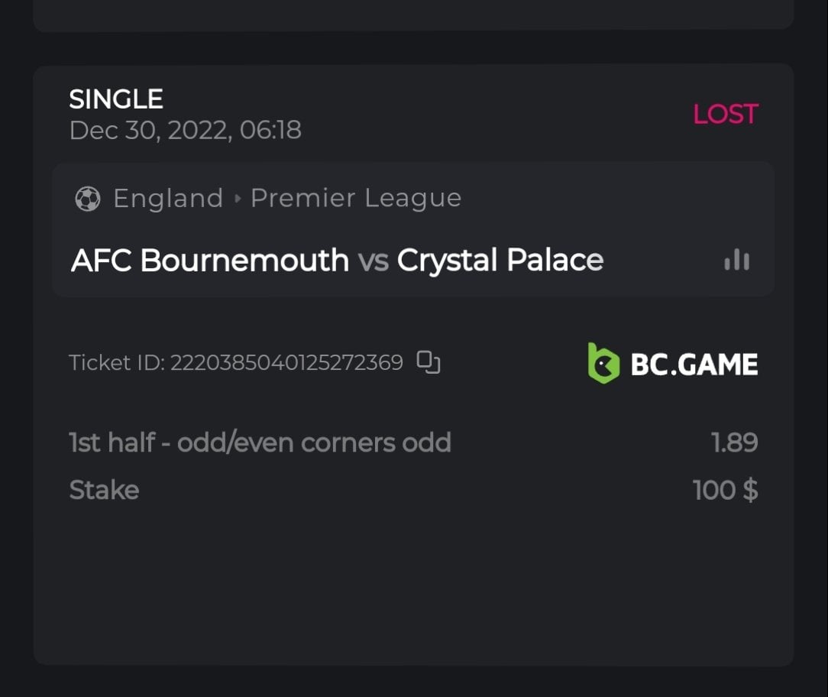This screenshot has width=828, height=697.
Task: Tap the AFC Bournemouth team name
Action: point(210,261)
